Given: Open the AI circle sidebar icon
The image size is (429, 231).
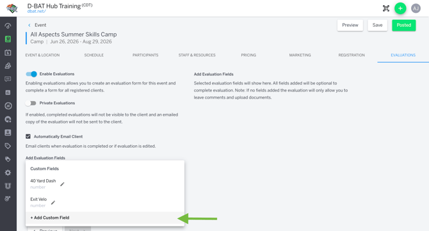Looking at the screenshot, I should pyautogui.click(x=8, y=106).
